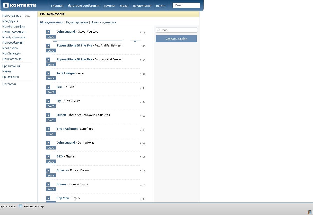This screenshot has width=313, height=215.
Task: Click artist name Queen
Action: click(61, 115)
